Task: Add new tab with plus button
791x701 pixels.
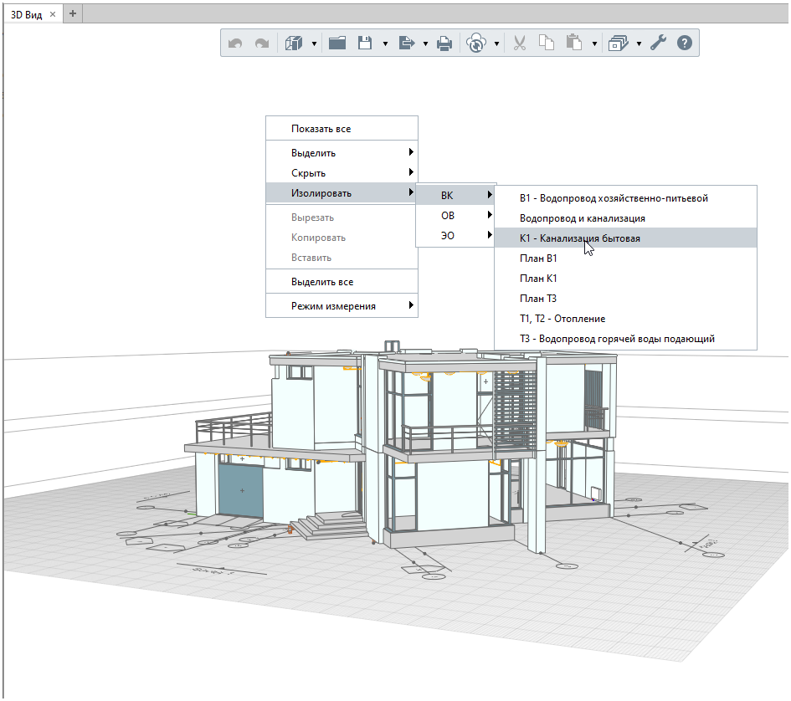Action: 73,14
